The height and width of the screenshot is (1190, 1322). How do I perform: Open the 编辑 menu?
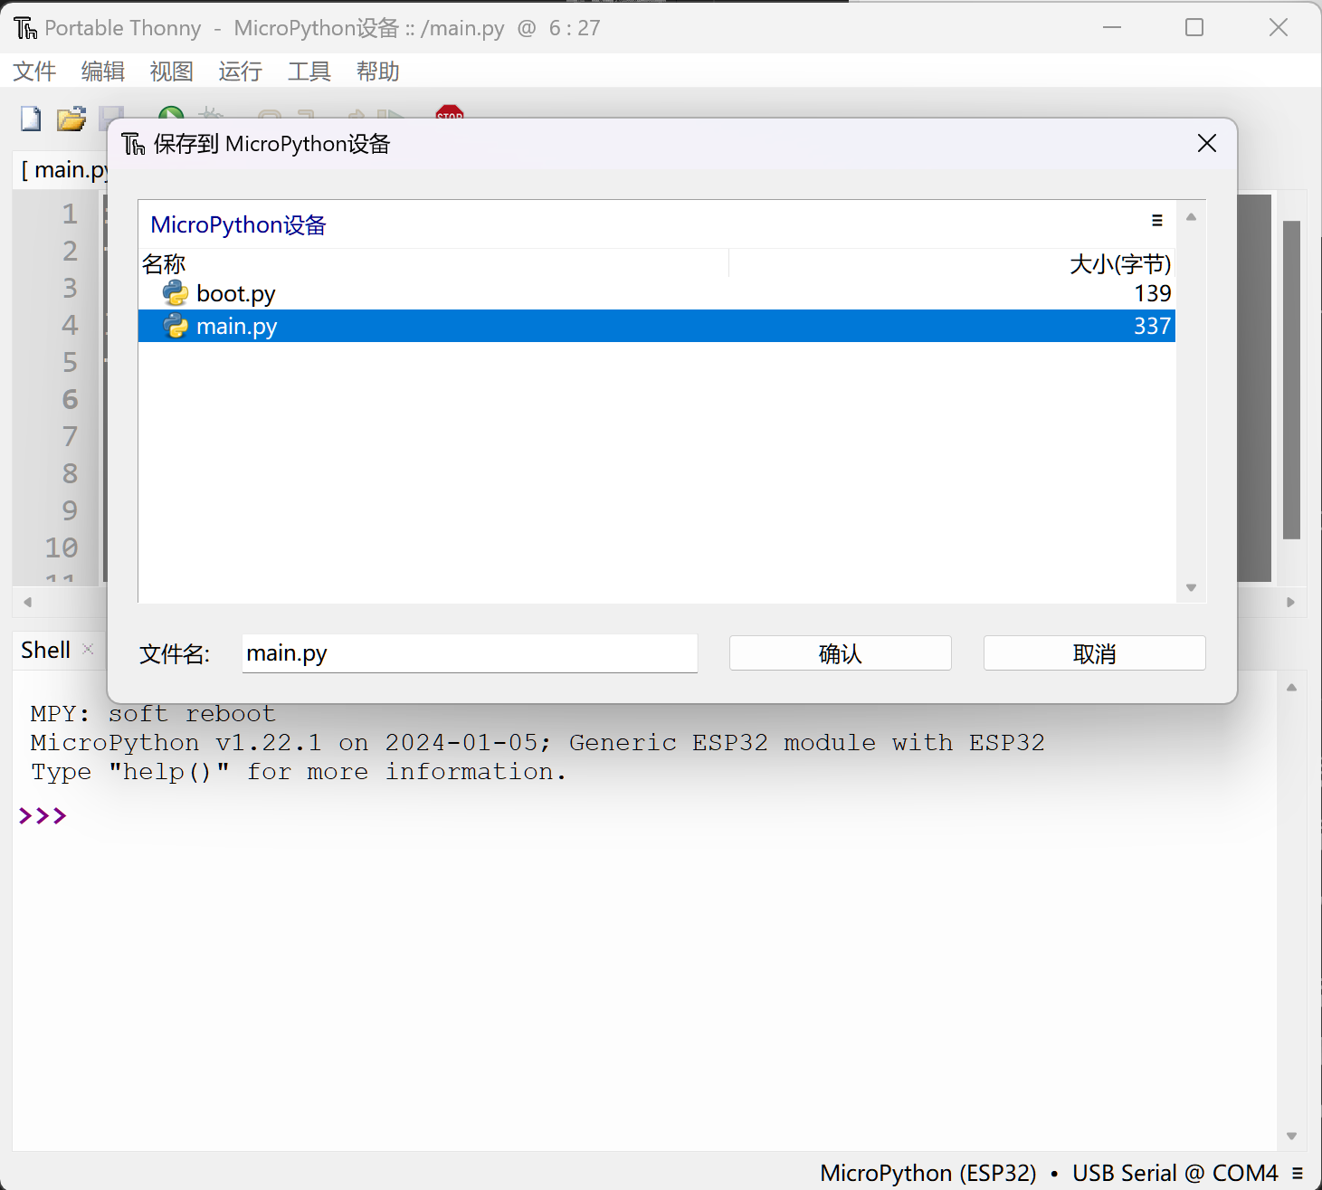(103, 71)
